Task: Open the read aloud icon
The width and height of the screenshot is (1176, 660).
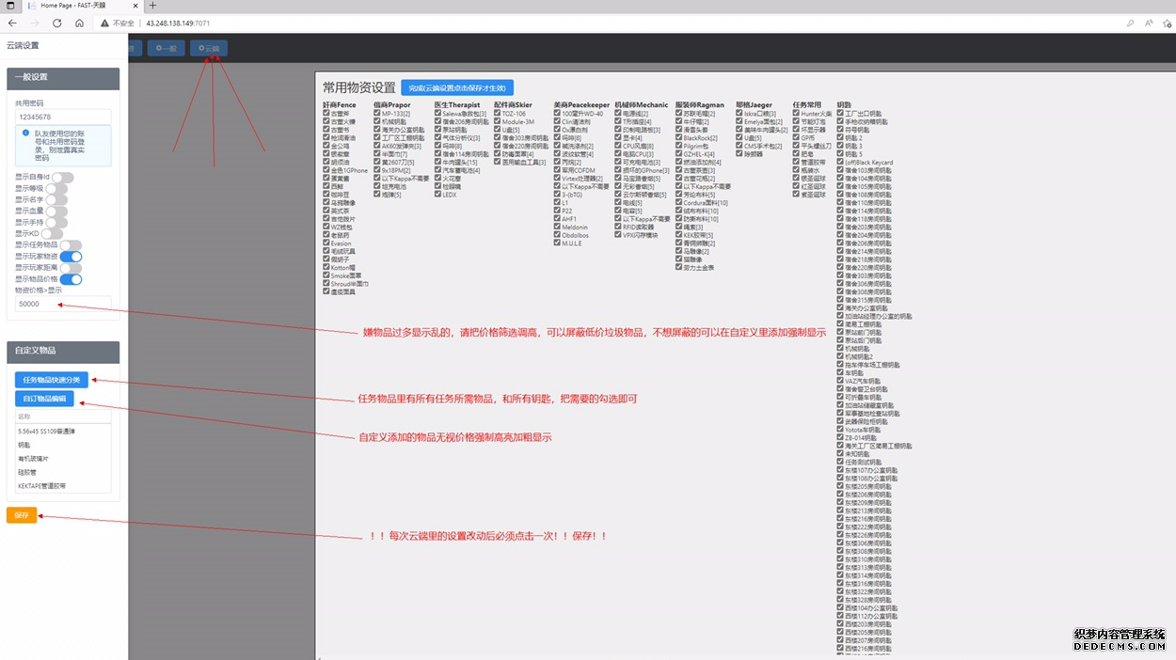Action: tap(1149, 23)
